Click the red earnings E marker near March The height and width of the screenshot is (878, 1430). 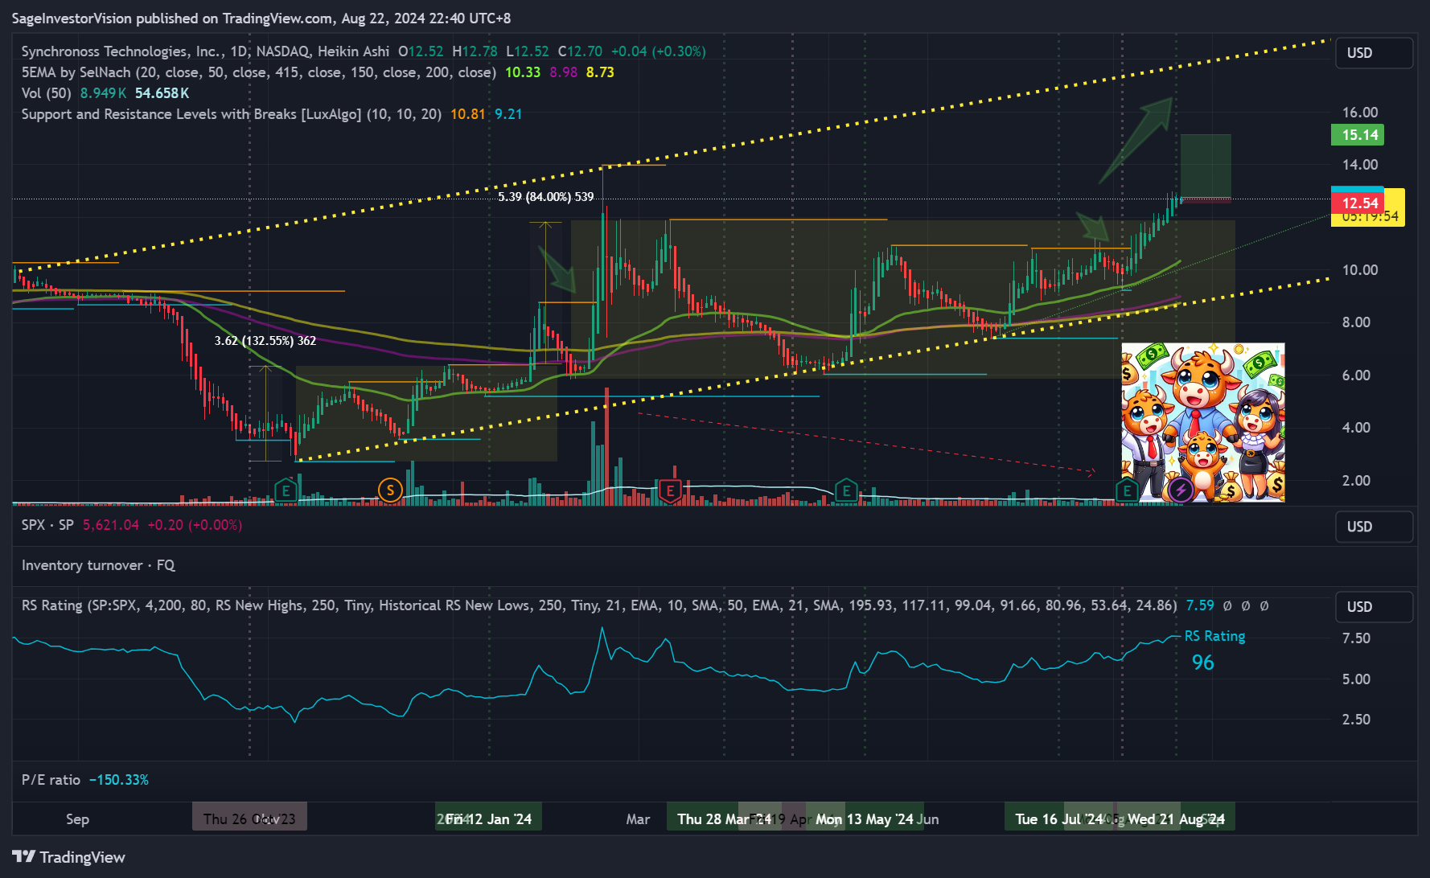coord(670,489)
